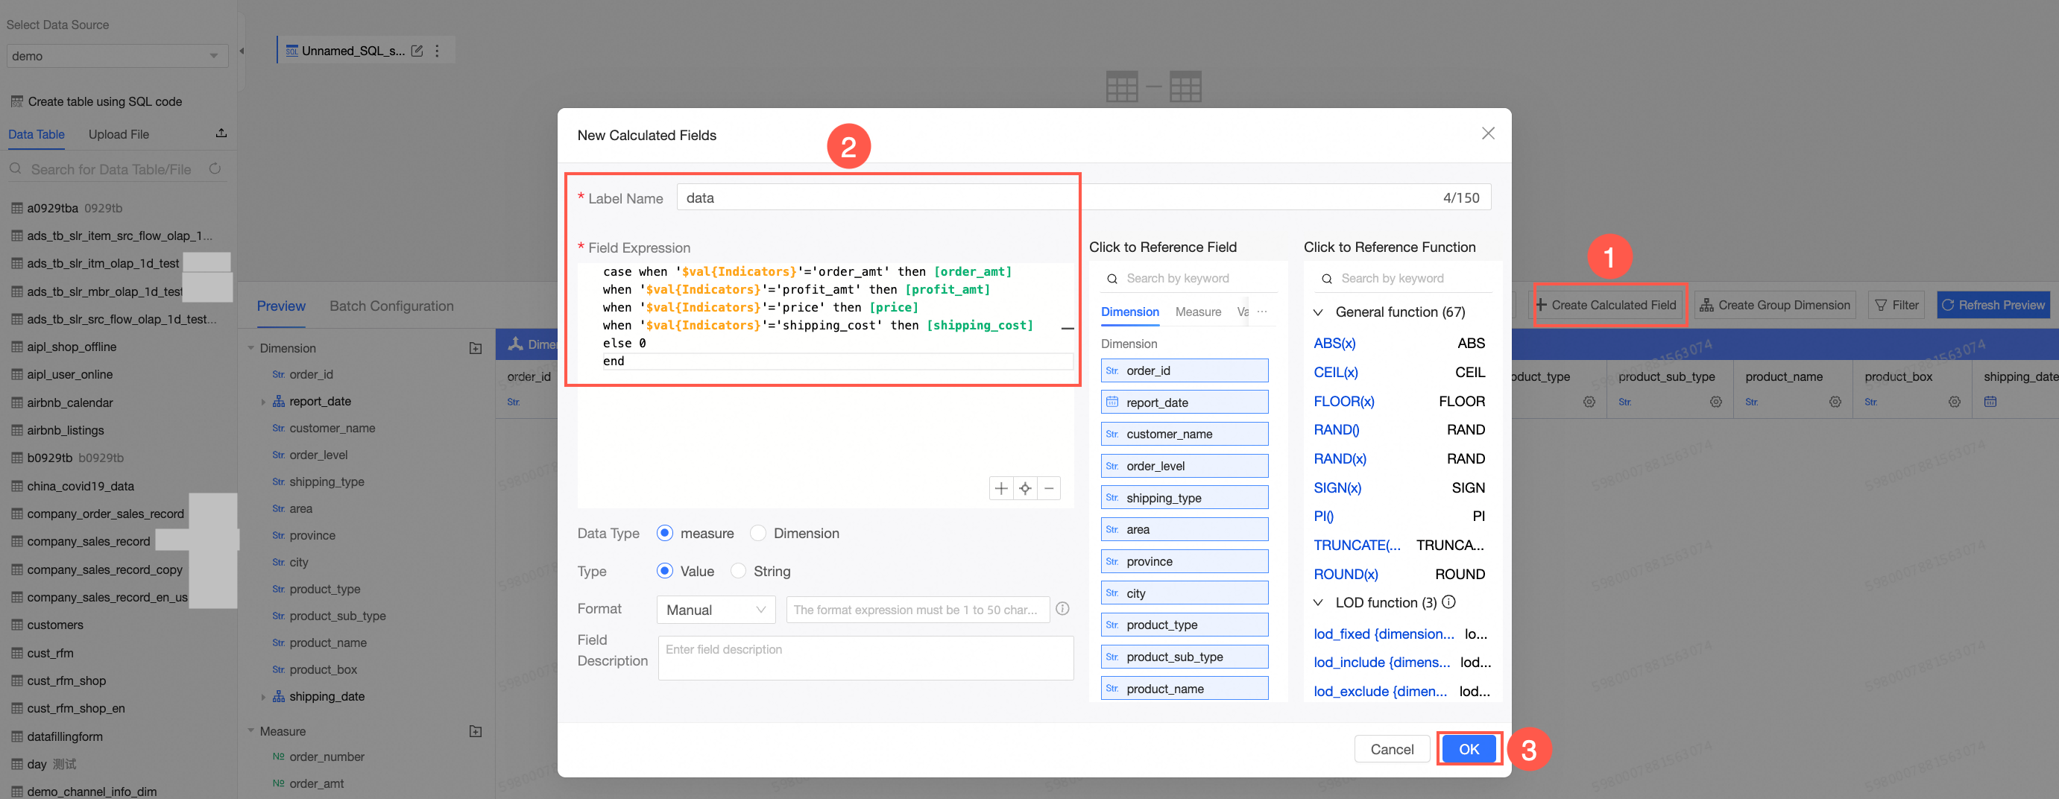
Task: Click the LOD function info icon
Action: (1448, 601)
